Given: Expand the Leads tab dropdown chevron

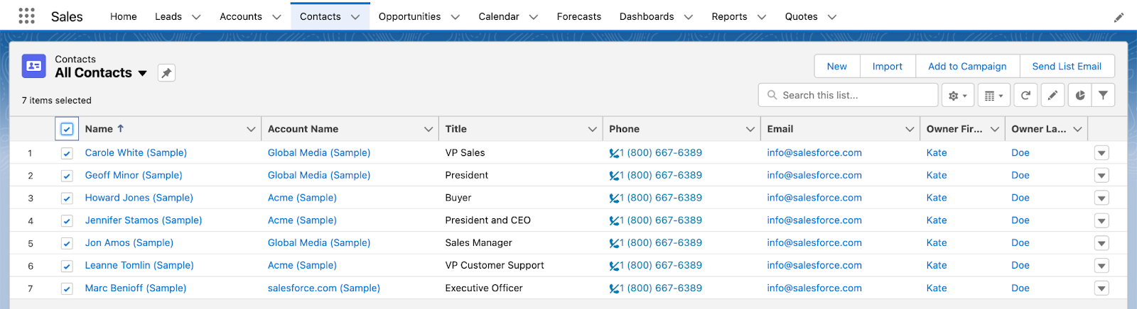Looking at the screenshot, I should pyautogui.click(x=196, y=17).
